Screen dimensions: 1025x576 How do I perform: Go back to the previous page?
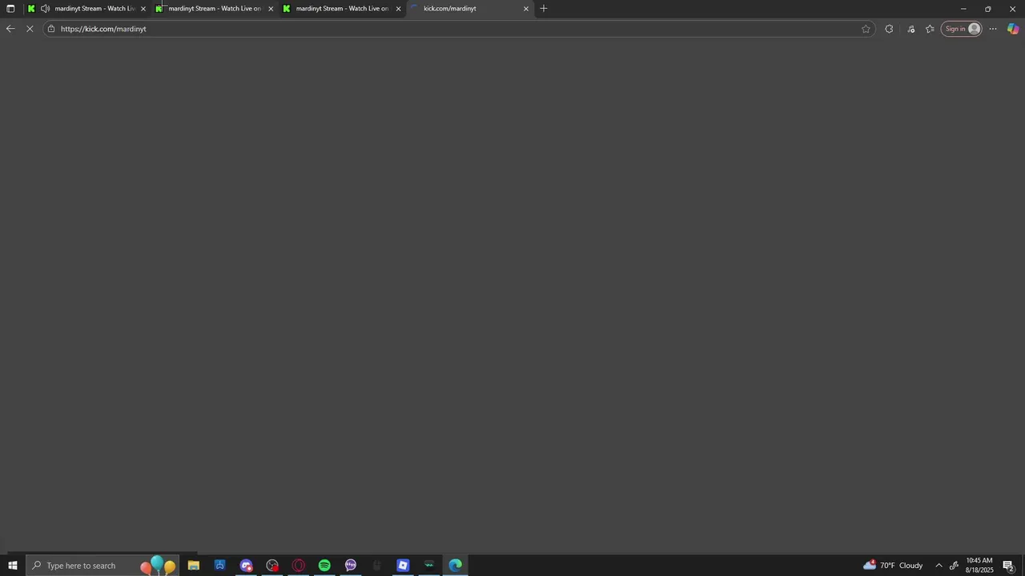(10, 29)
